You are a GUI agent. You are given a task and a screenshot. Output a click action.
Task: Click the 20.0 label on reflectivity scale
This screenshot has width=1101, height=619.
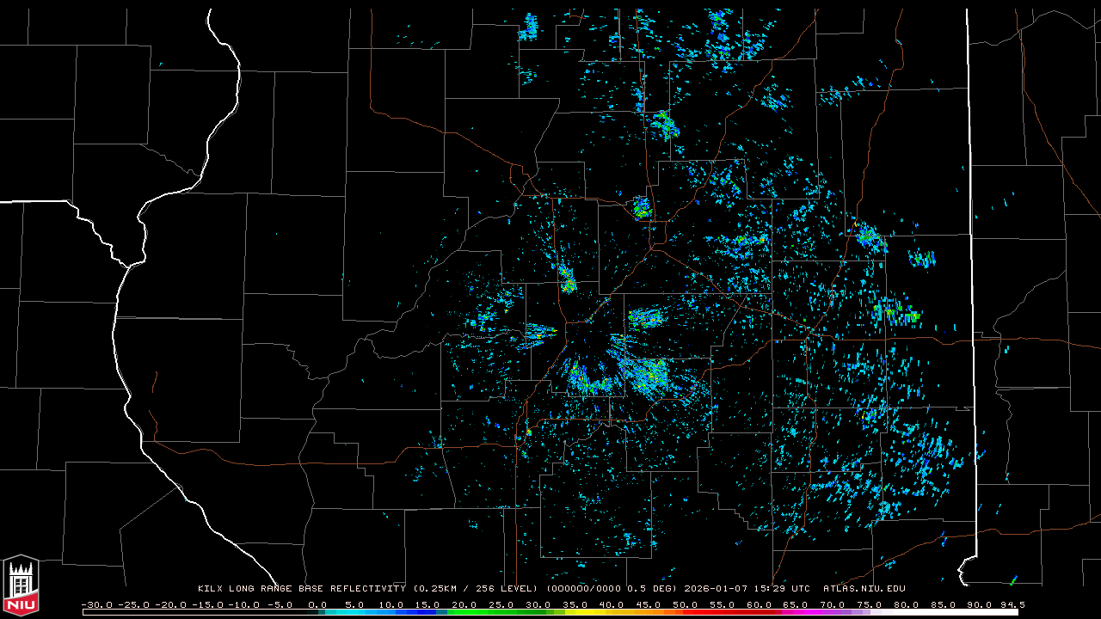tap(464, 604)
